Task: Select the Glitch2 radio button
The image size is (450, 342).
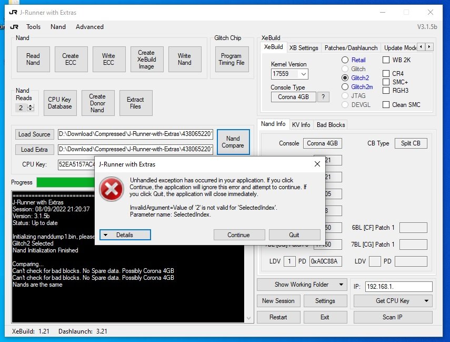Action: click(345, 77)
